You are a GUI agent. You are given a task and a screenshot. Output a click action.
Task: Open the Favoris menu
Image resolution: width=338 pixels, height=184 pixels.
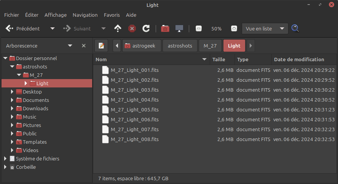coord(112,15)
